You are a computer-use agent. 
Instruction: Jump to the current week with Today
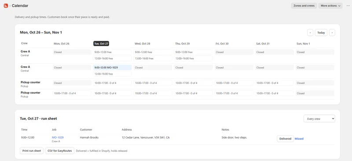pos(321,32)
